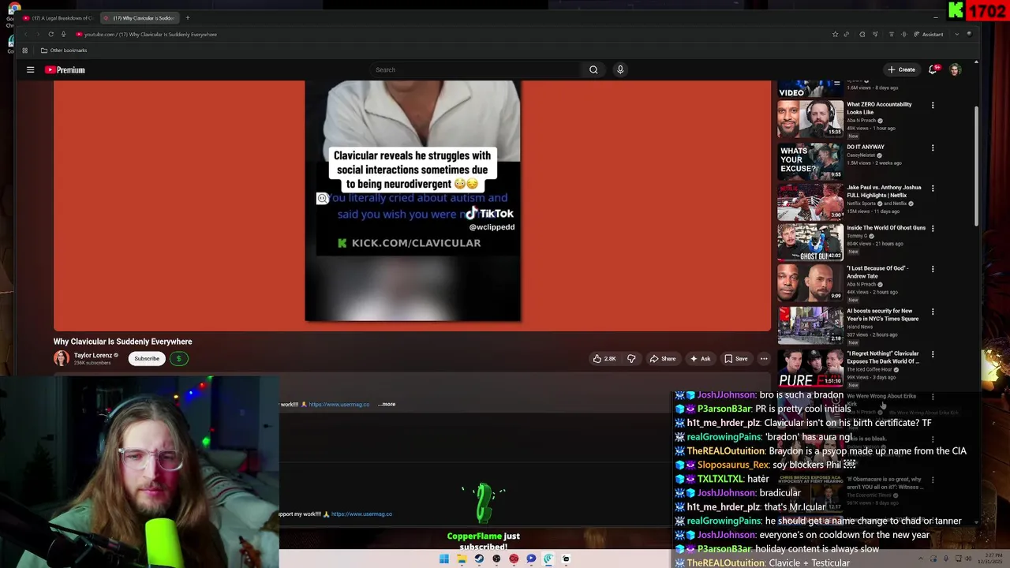This screenshot has width=1010, height=568.
Task: Click the browser address bar URL
Action: click(x=150, y=35)
